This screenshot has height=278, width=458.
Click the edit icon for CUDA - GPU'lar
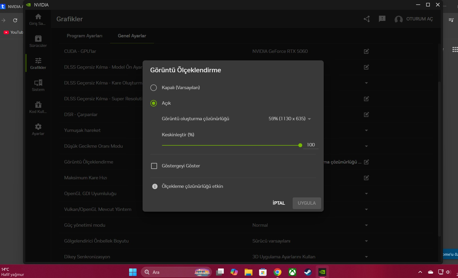tap(366, 51)
